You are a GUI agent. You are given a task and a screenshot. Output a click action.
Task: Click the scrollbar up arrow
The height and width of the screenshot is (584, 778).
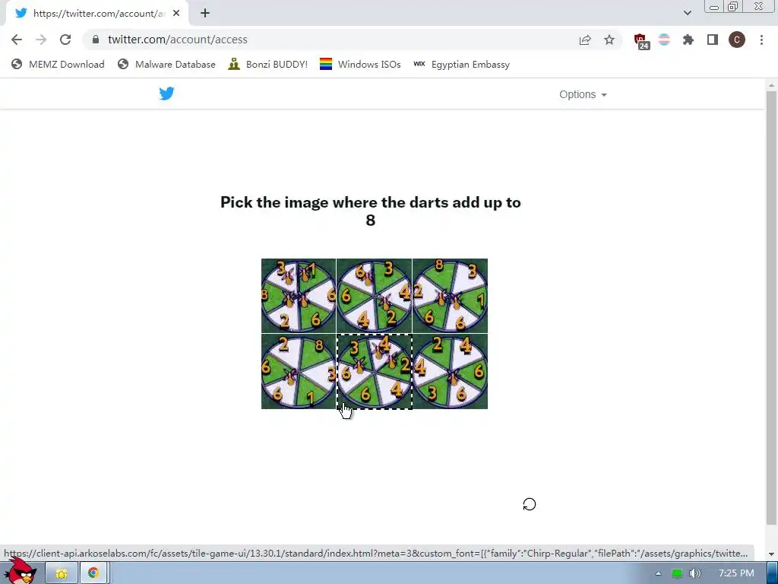[771, 85]
